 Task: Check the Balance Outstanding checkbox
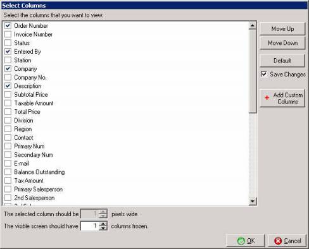8,172
